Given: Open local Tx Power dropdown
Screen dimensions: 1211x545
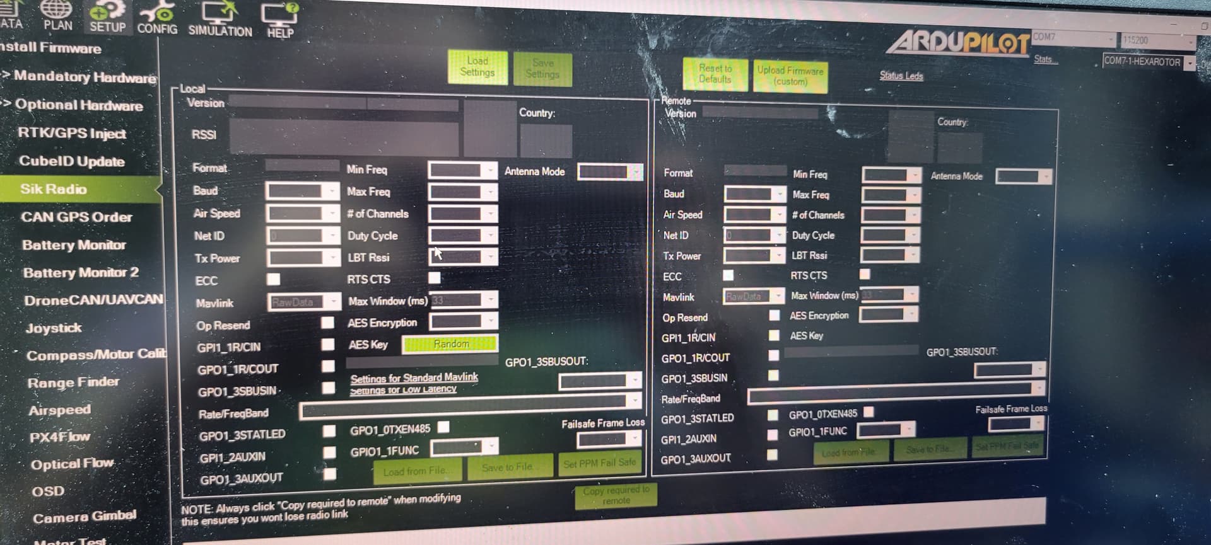Looking at the screenshot, I should pos(304,258).
